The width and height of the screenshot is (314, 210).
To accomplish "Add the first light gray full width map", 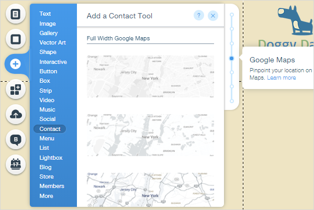I will 150,76.
